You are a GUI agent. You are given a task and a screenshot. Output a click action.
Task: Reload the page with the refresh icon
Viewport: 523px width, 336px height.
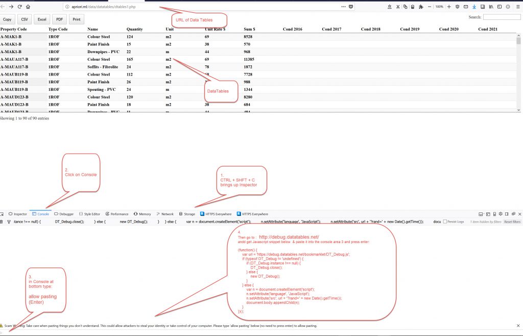19,7
